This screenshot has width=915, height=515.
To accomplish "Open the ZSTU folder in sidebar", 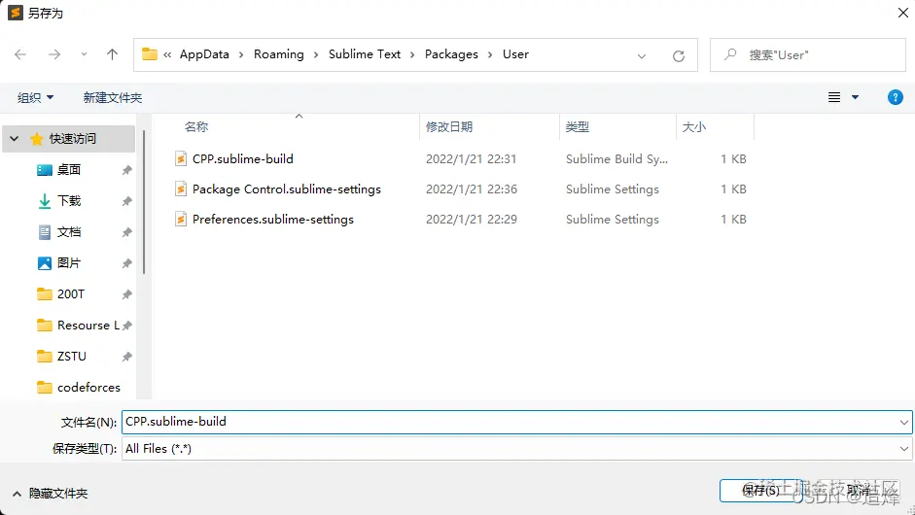I will (x=71, y=356).
